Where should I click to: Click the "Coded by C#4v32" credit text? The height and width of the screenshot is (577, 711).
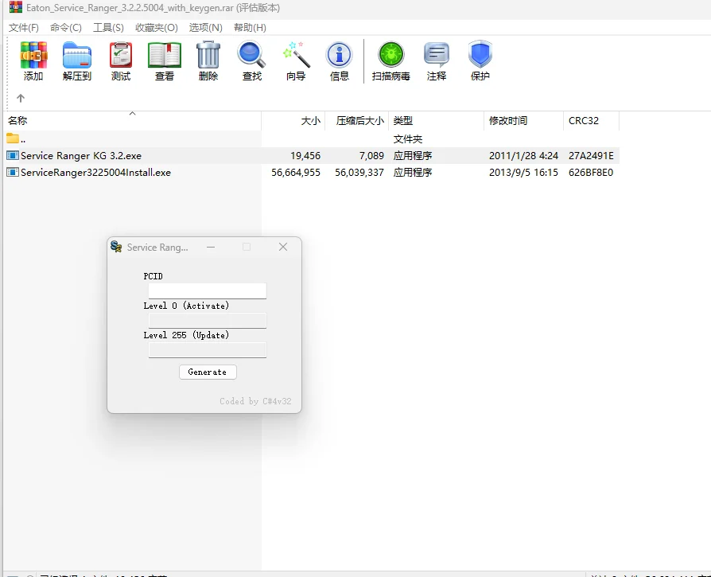tap(255, 401)
